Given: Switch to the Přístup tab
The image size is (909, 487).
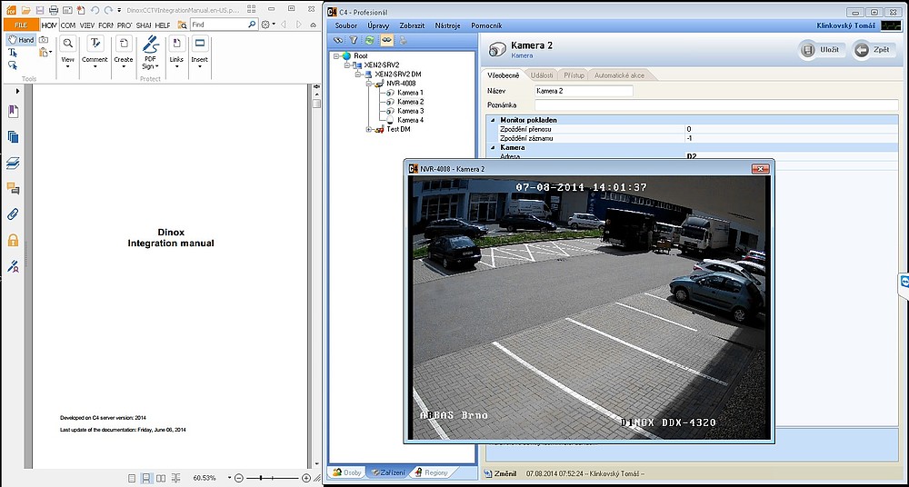Looking at the screenshot, I should click(x=574, y=75).
